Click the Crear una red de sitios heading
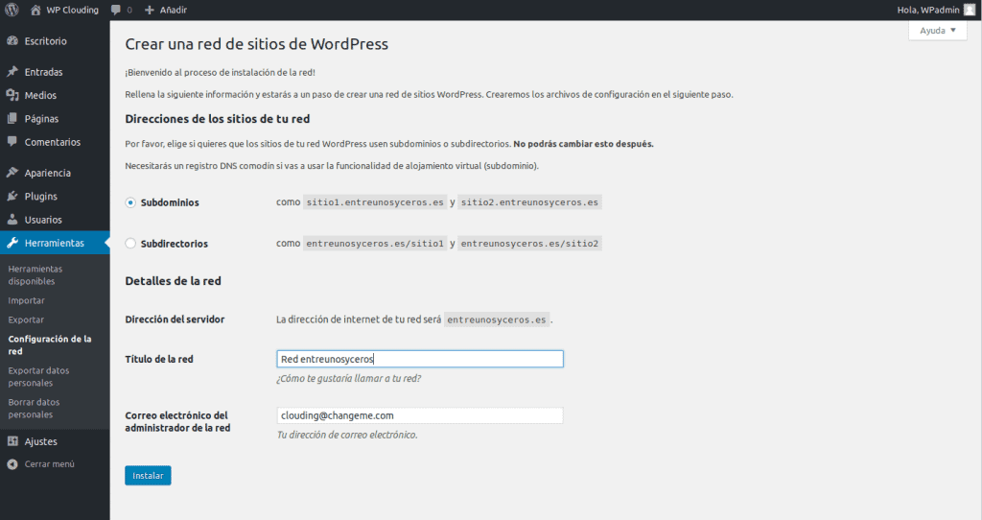Screen dimensions: 982x520 pyautogui.click(x=257, y=44)
